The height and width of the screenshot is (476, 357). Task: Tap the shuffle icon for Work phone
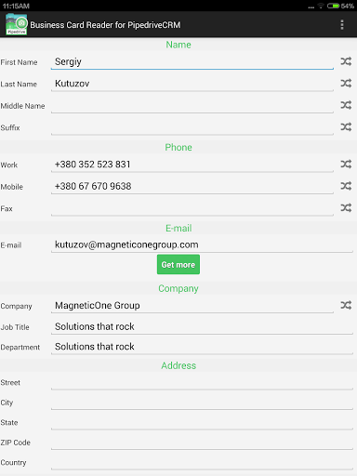[x=346, y=164]
